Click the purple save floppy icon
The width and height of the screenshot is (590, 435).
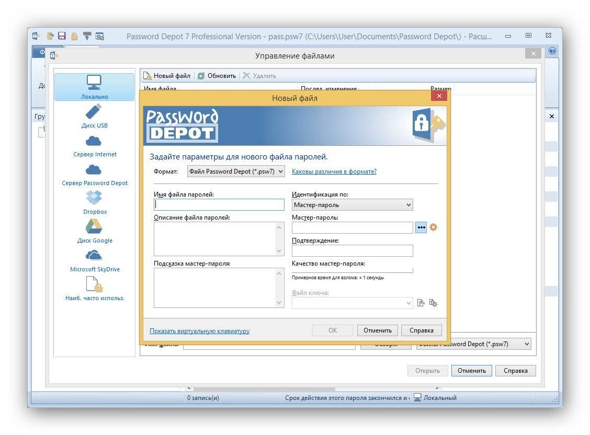tap(62, 36)
